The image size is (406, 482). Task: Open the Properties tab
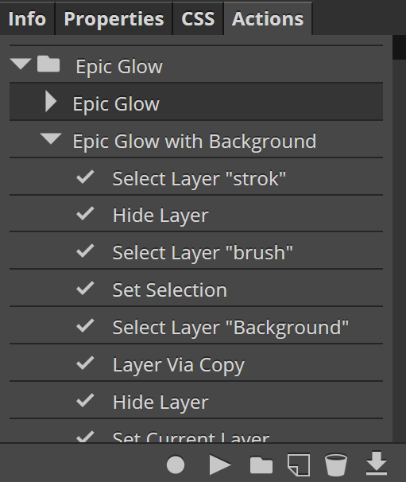click(114, 18)
